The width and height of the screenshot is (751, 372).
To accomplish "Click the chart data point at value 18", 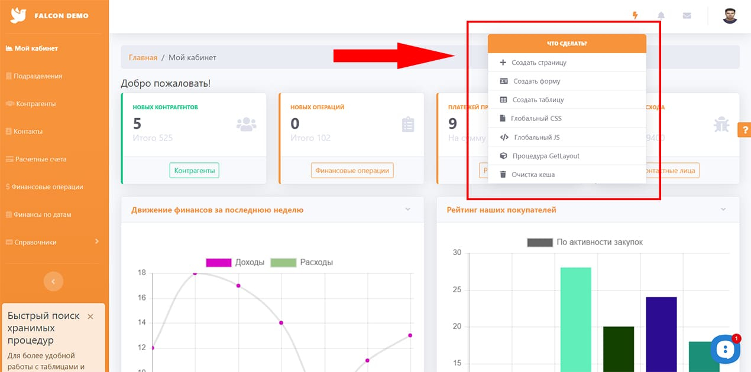I will pyautogui.click(x=195, y=273).
